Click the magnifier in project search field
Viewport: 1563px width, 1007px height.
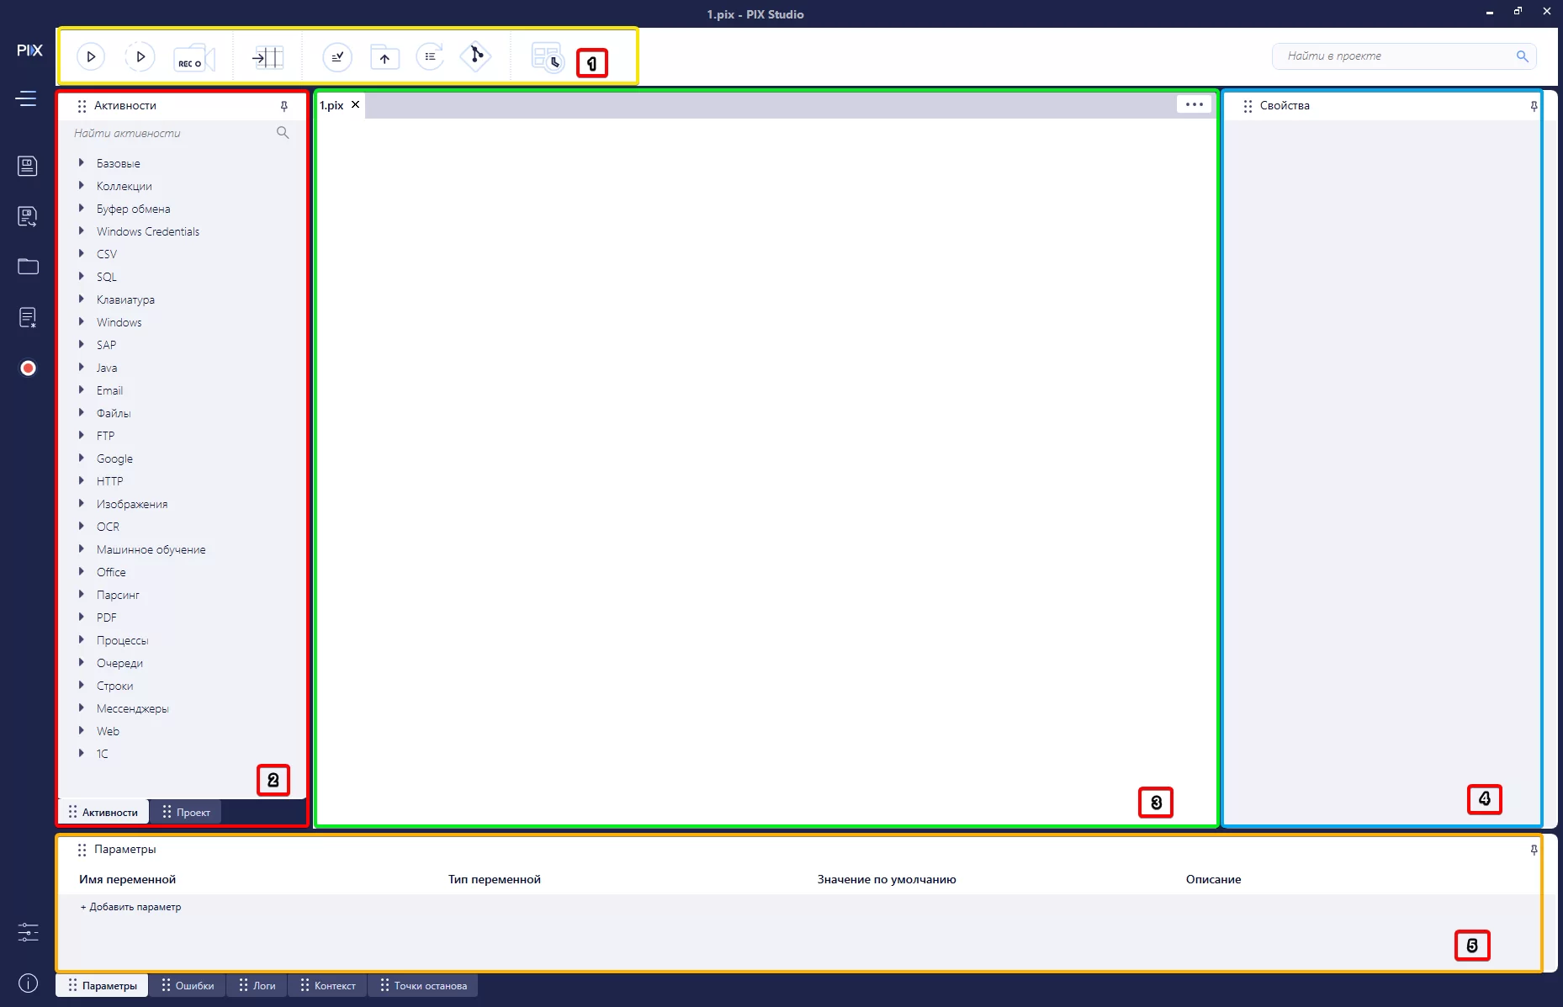(x=1522, y=56)
